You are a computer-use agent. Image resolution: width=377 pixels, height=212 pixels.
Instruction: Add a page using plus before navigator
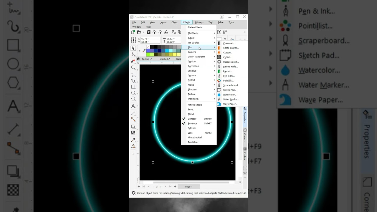point(139,186)
